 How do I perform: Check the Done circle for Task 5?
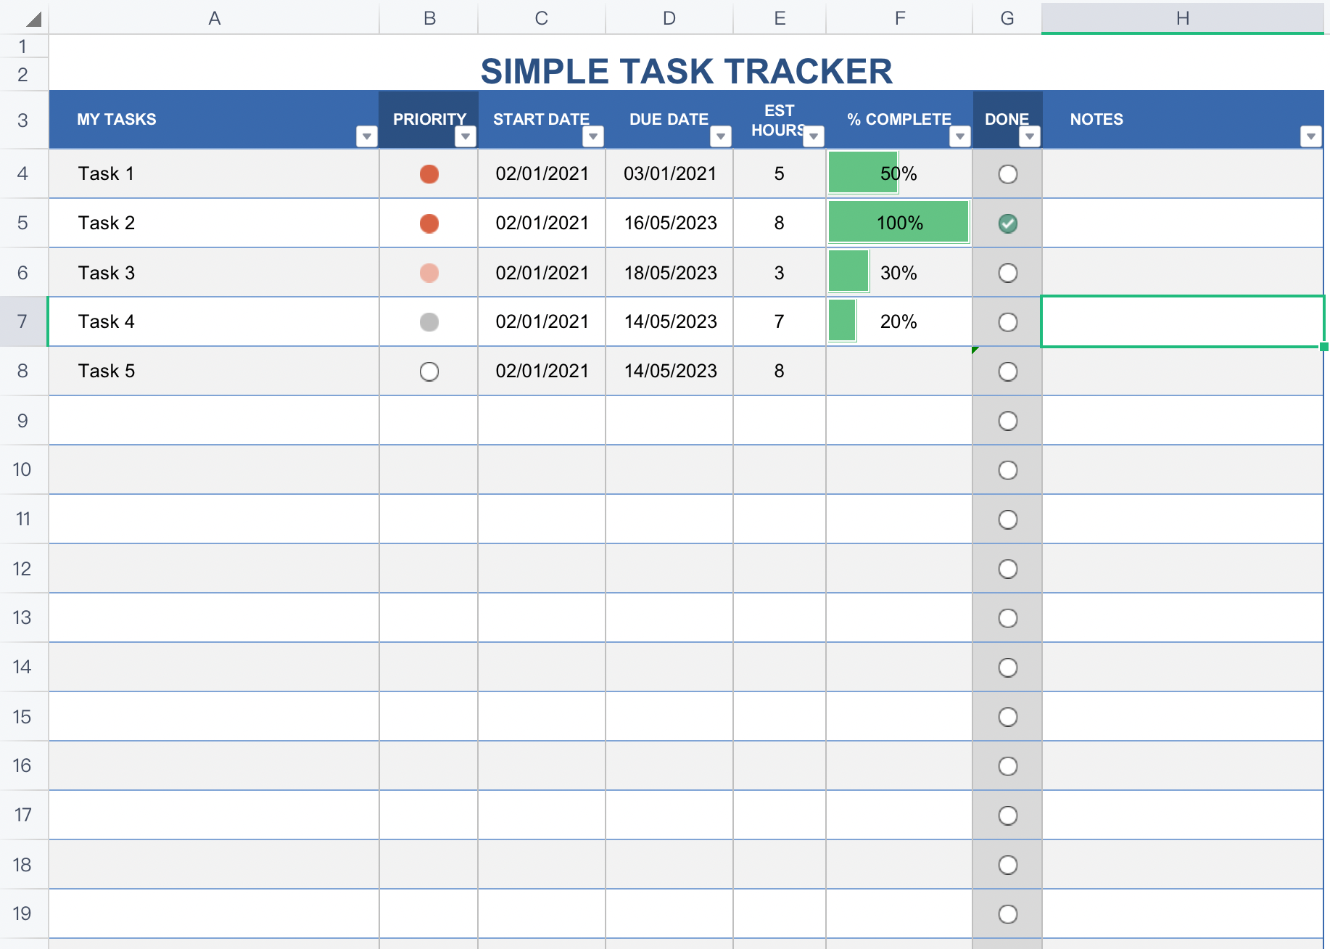[1008, 371]
